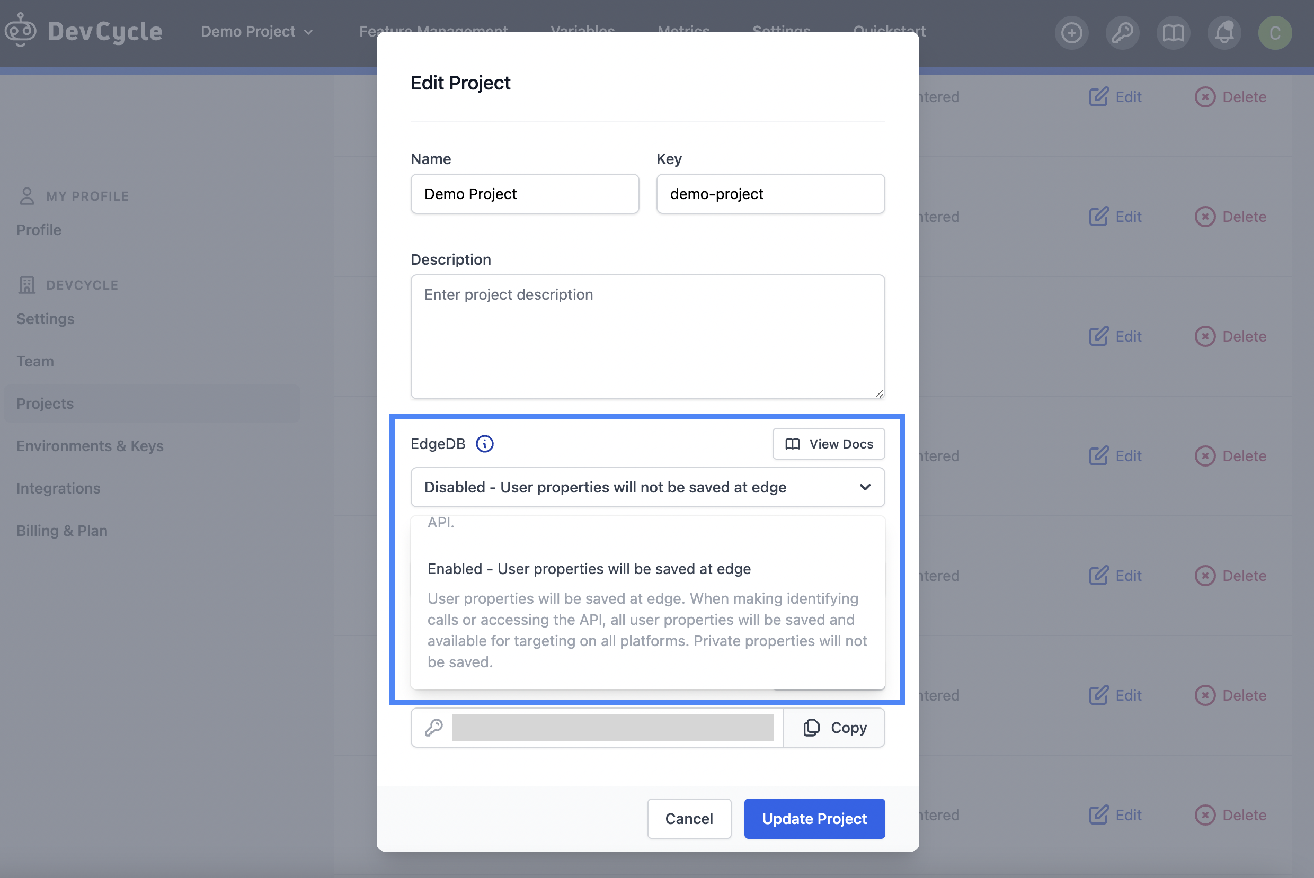The height and width of the screenshot is (878, 1314).
Task: Click the masked key value field
Action: (x=612, y=728)
